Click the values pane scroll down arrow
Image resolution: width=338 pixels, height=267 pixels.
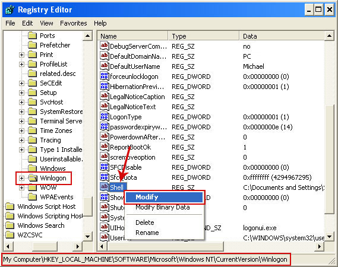329,237
